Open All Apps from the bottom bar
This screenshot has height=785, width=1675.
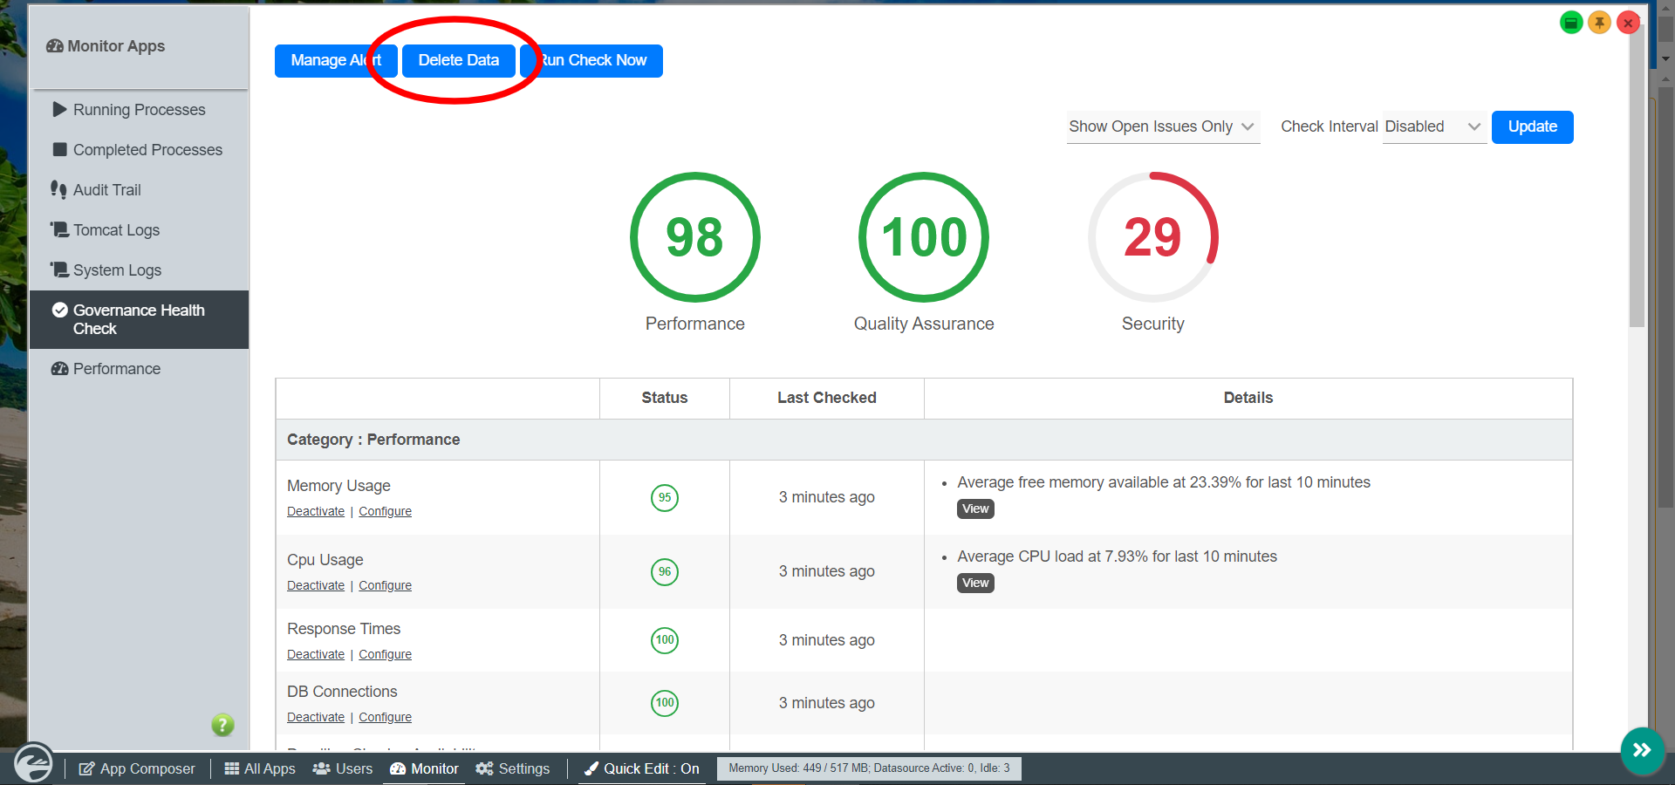point(260,768)
